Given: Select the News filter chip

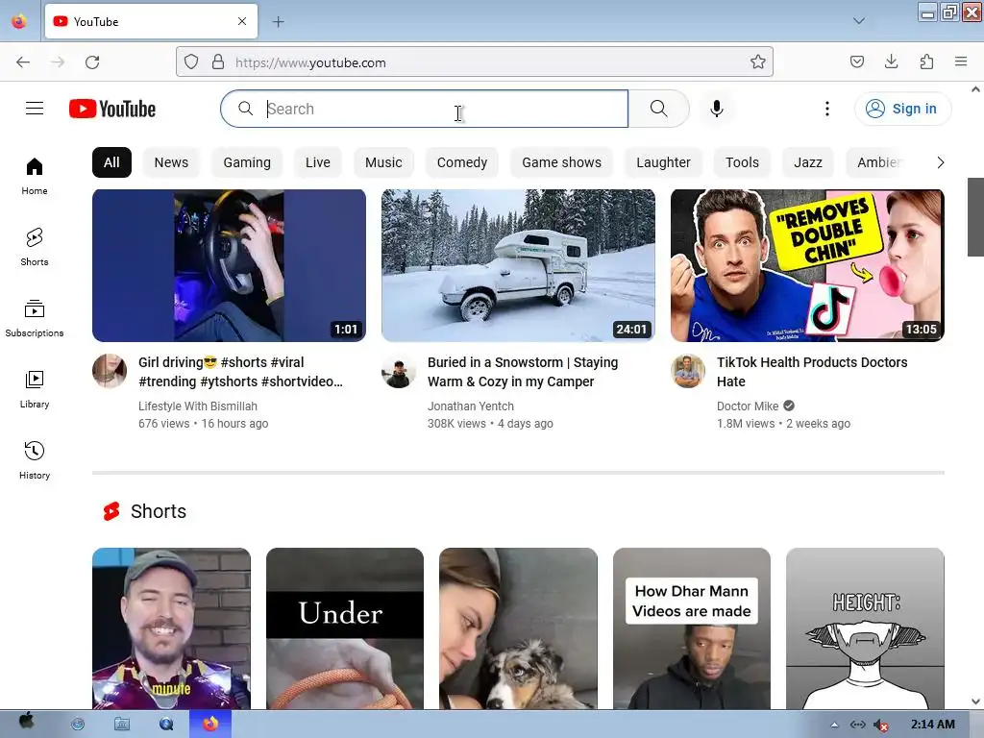Looking at the screenshot, I should [x=171, y=162].
